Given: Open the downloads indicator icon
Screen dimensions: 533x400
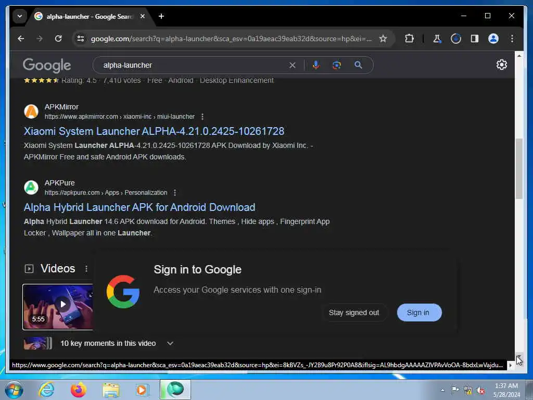Looking at the screenshot, I should tap(456, 39).
